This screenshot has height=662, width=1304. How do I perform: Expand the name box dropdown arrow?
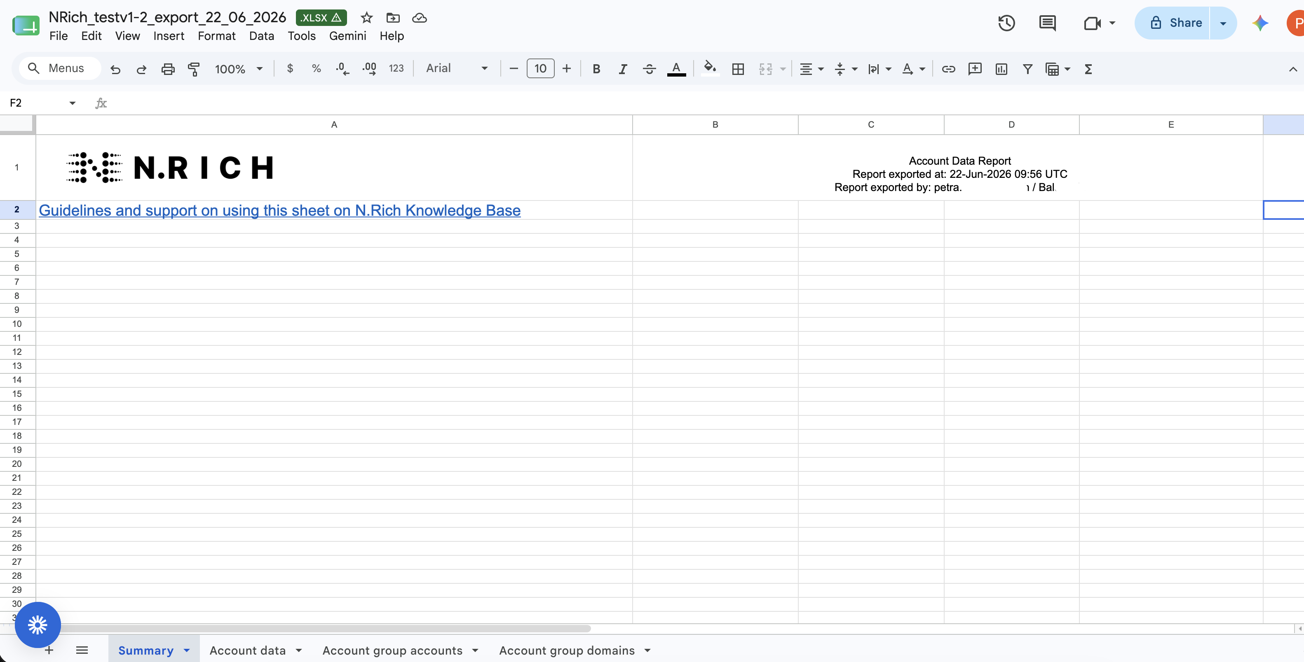click(73, 103)
